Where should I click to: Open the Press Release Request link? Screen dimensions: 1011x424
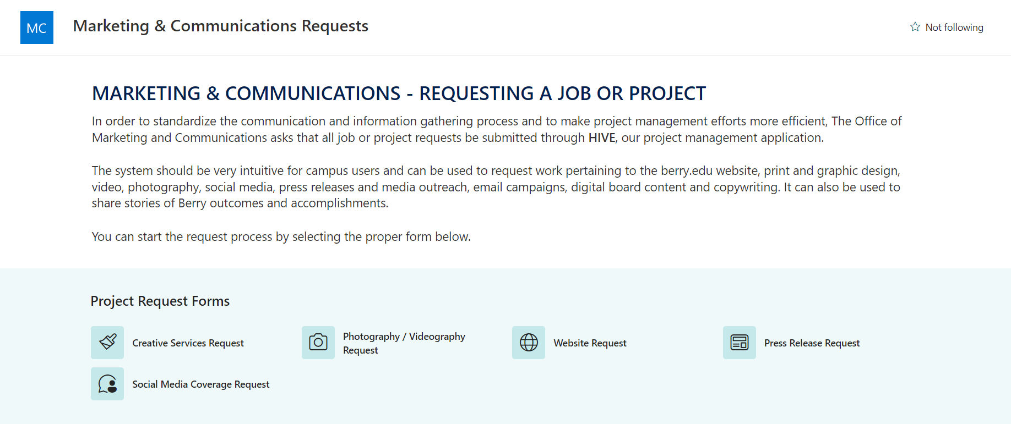(812, 343)
